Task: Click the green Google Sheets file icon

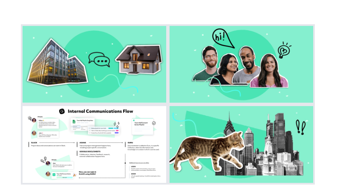Action: pos(74,122)
